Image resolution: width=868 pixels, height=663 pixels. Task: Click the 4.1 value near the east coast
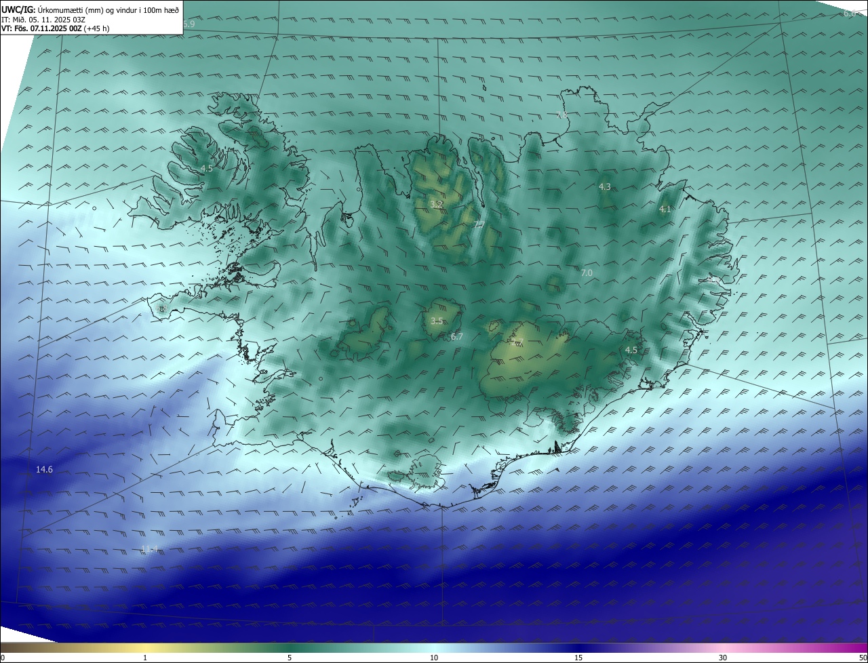[665, 209]
